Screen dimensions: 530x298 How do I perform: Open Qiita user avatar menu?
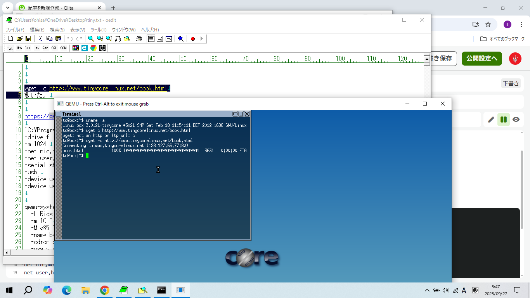click(515, 59)
